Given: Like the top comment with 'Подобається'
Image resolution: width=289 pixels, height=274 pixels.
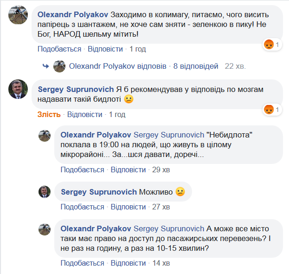Looking at the screenshot, I should 59,49.
